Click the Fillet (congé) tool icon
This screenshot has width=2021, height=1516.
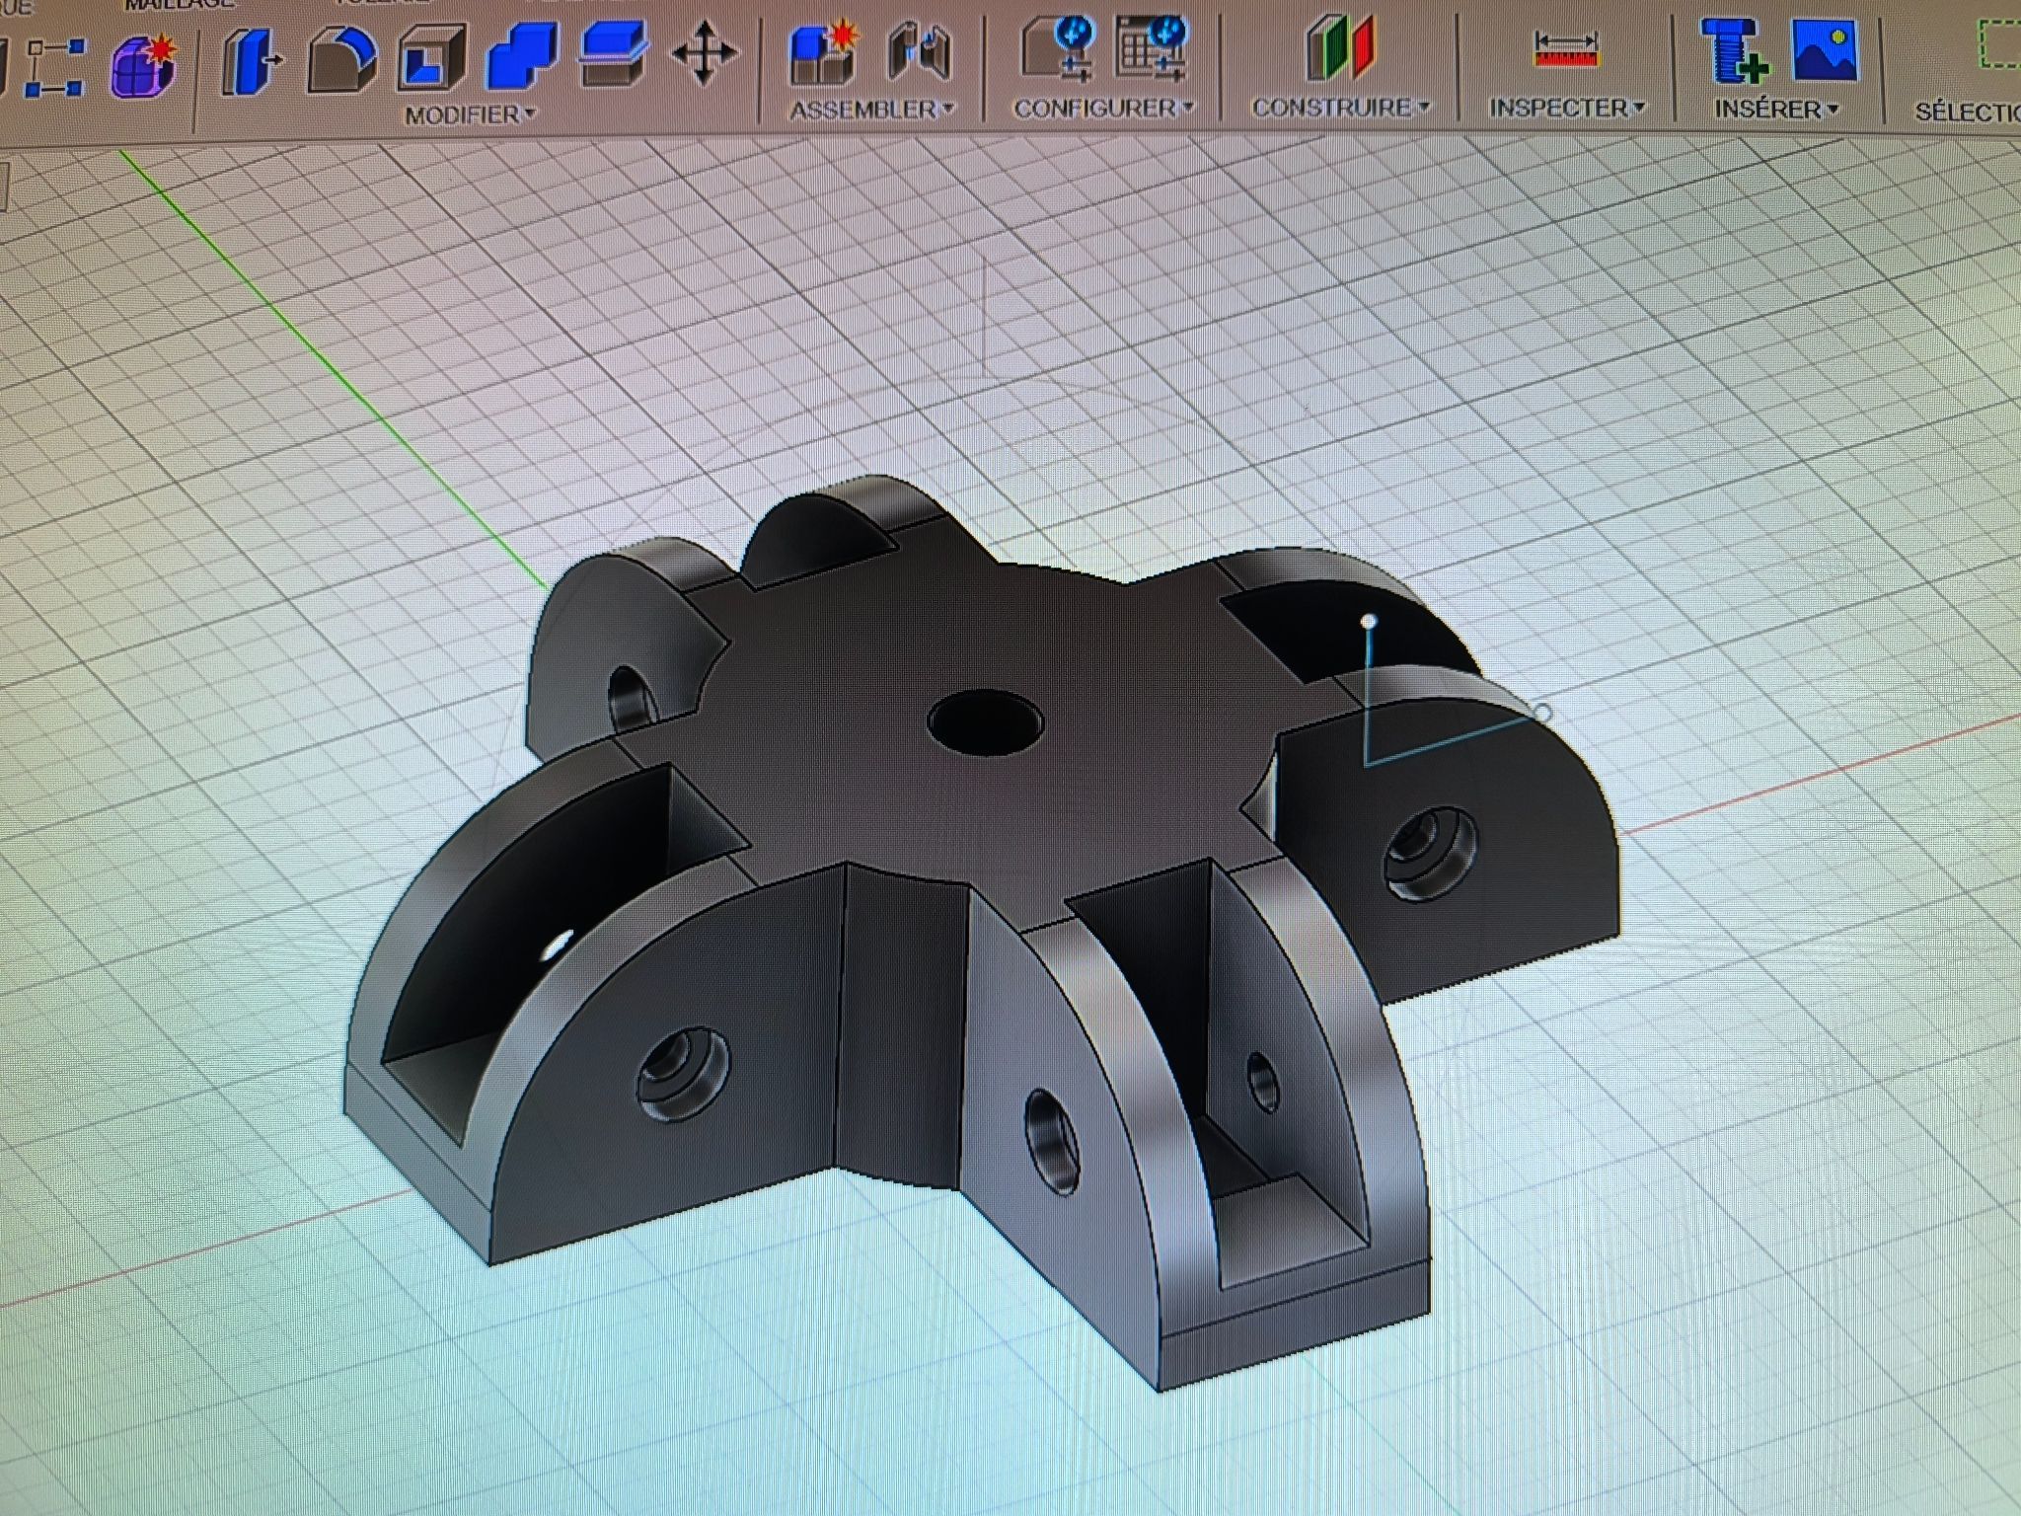(x=340, y=59)
